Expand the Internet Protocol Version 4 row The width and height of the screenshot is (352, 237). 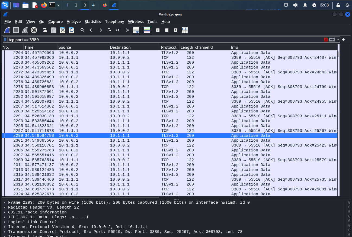pyautogui.click(x=5, y=227)
